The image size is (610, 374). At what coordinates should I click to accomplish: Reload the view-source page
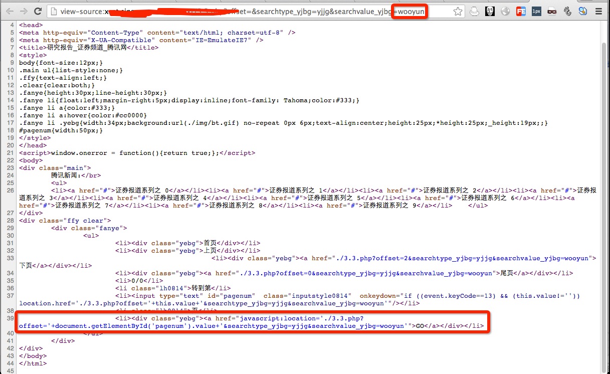38,11
